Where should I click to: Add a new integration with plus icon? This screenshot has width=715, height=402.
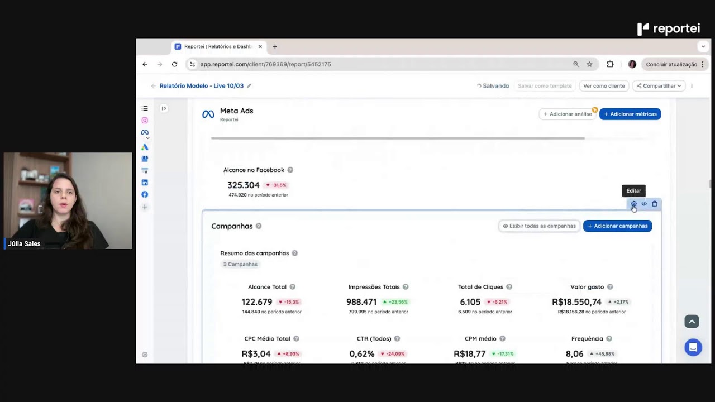145,207
